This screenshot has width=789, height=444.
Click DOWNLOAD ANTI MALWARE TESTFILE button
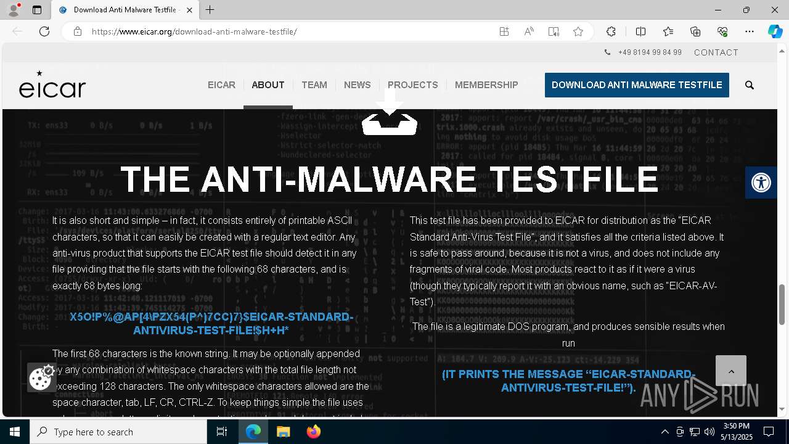pyautogui.click(x=637, y=85)
